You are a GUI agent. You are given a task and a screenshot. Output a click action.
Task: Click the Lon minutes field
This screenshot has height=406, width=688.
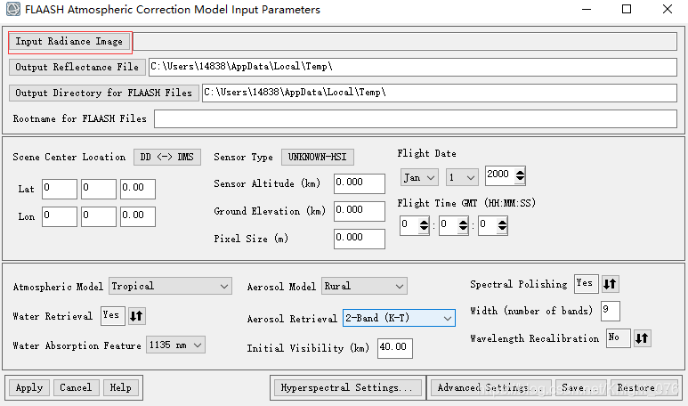click(98, 216)
